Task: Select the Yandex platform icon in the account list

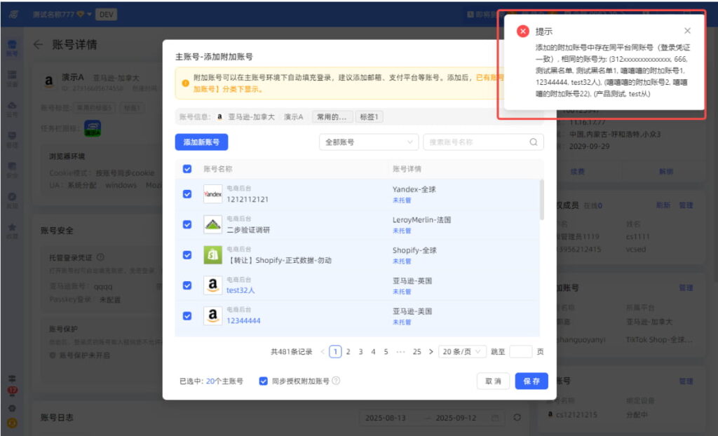Action: (x=212, y=192)
